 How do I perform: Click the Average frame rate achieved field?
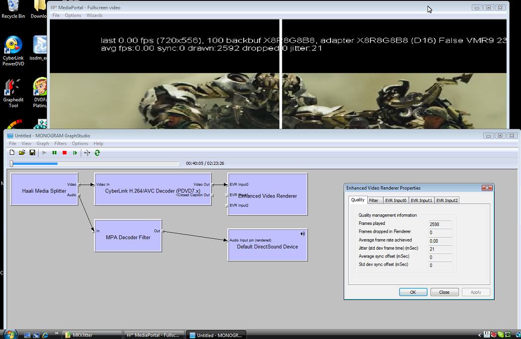439,241
